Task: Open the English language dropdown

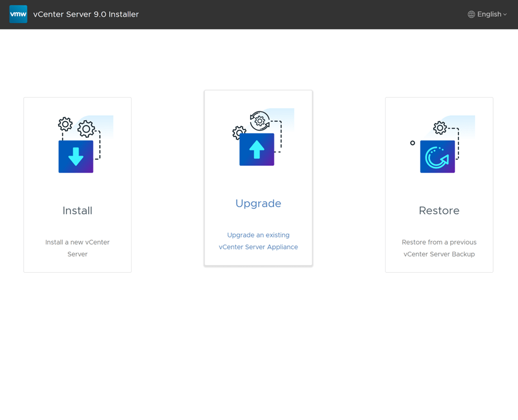Action: pyautogui.click(x=489, y=14)
